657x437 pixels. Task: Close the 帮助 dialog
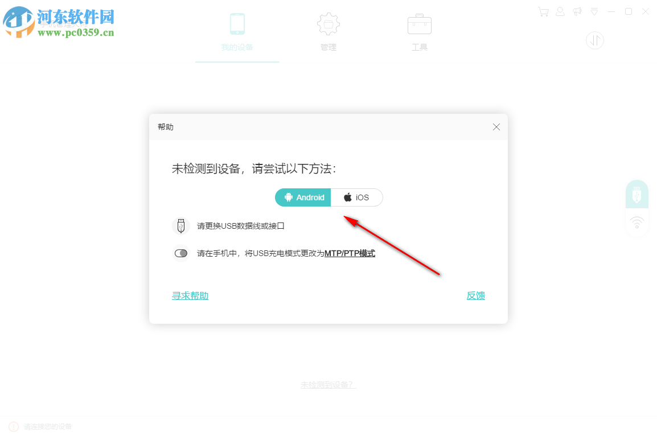coord(496,127)
